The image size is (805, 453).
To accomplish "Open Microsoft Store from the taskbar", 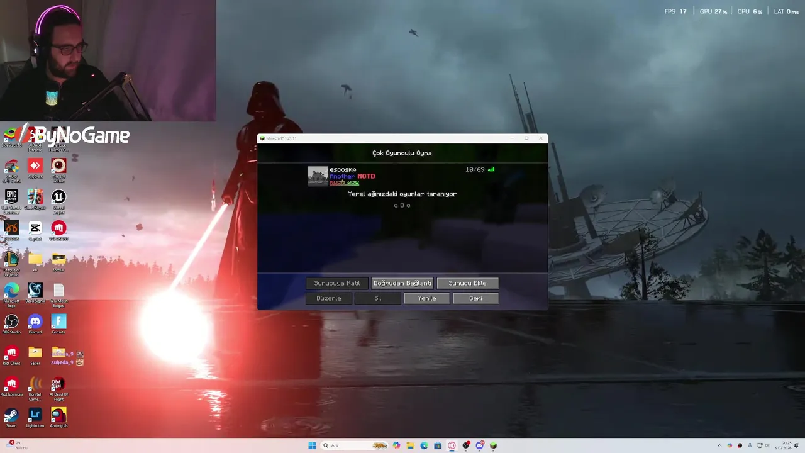I will click(x=438, y=445).
